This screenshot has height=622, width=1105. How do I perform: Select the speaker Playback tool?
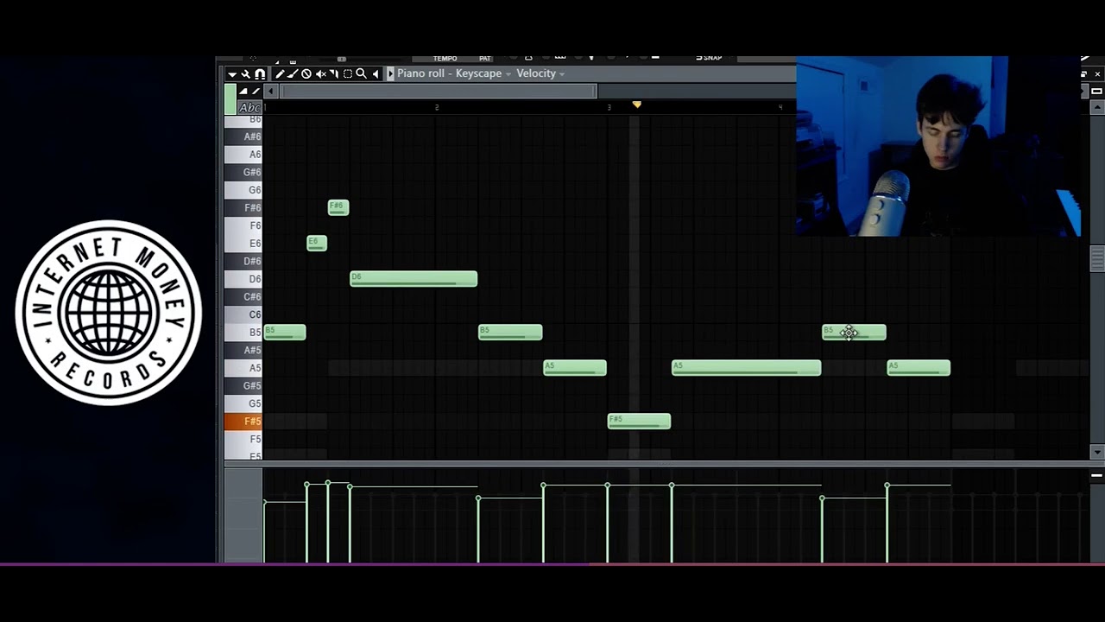[376, 74]
